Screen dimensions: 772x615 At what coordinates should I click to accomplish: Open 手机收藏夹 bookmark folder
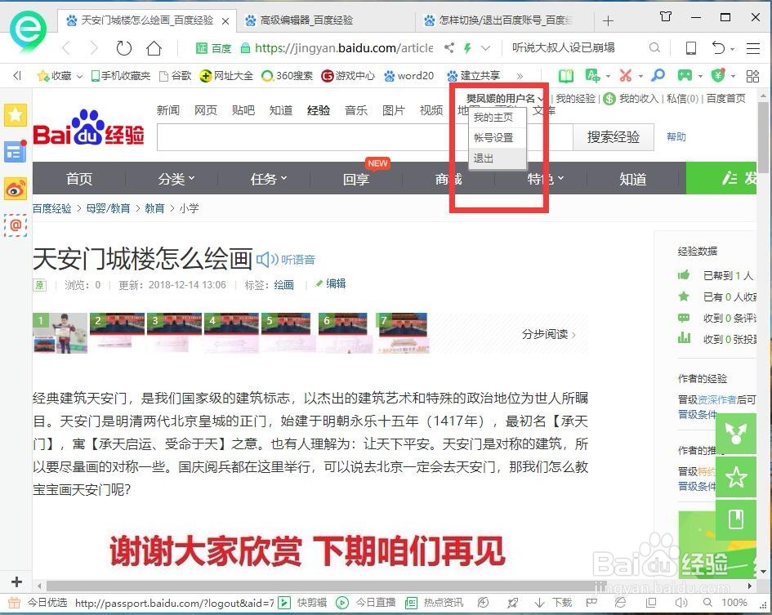tap(121, 76)
